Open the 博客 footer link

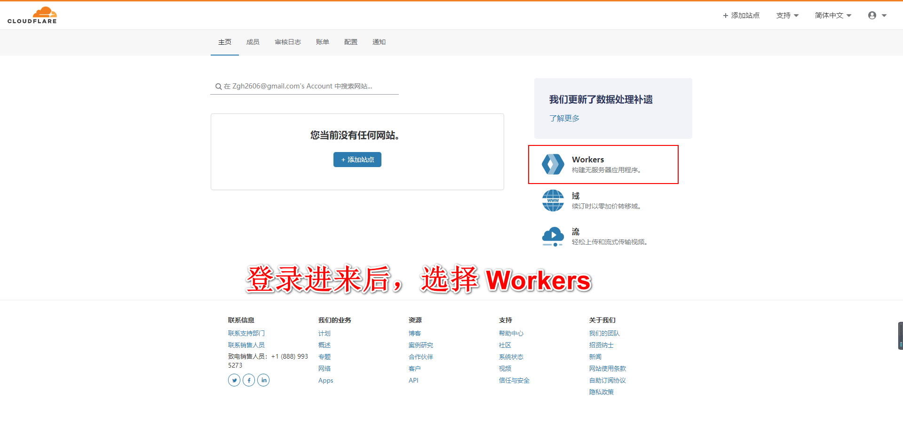(415, 333)
